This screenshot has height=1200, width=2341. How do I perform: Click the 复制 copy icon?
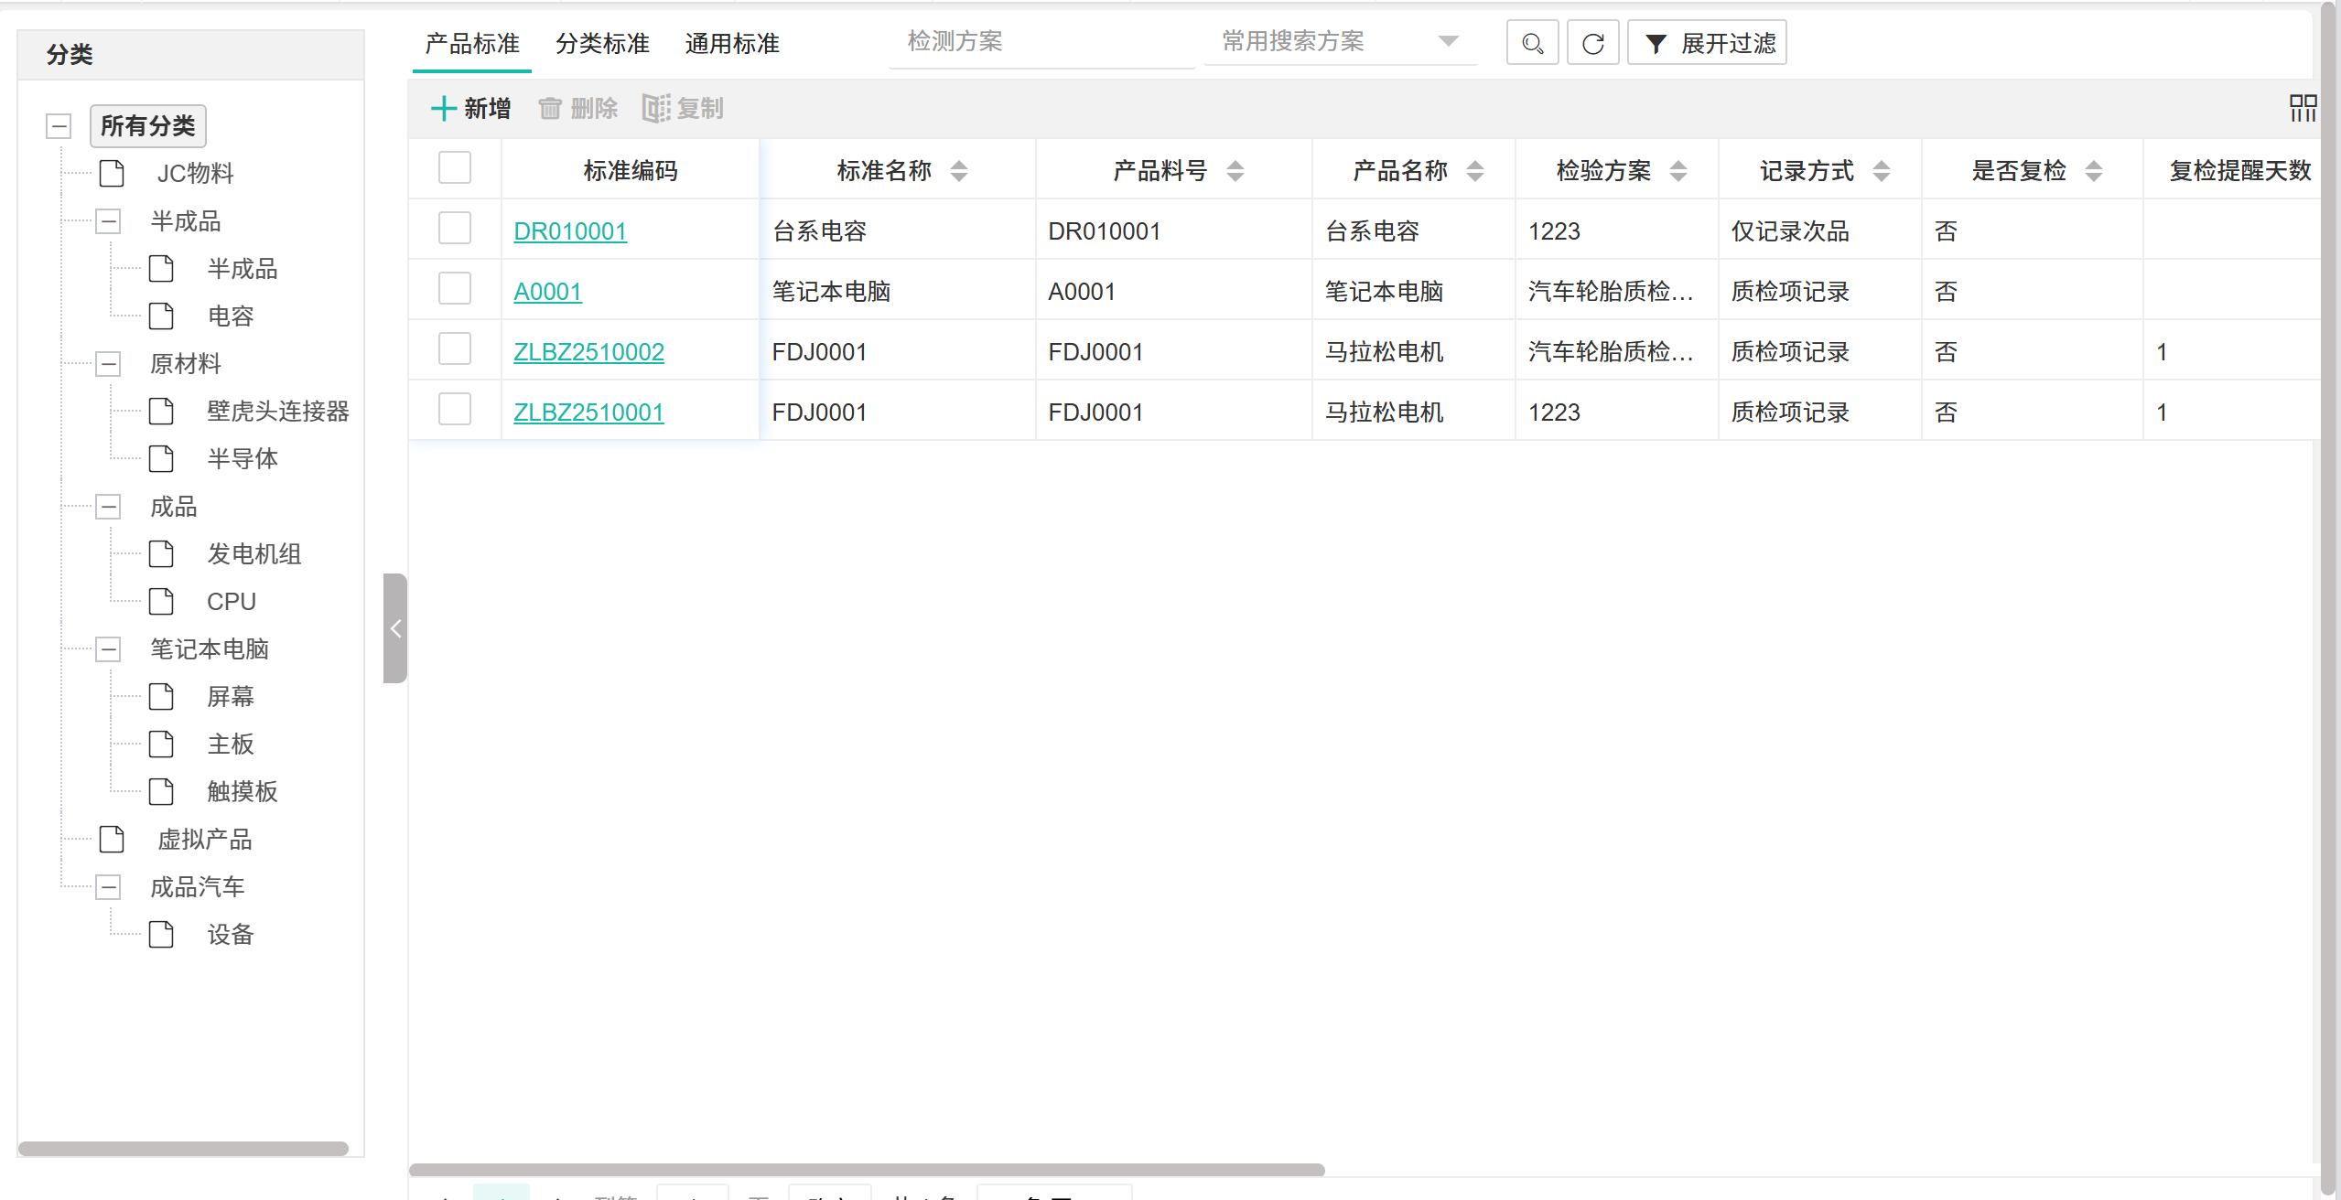point(656,108)
